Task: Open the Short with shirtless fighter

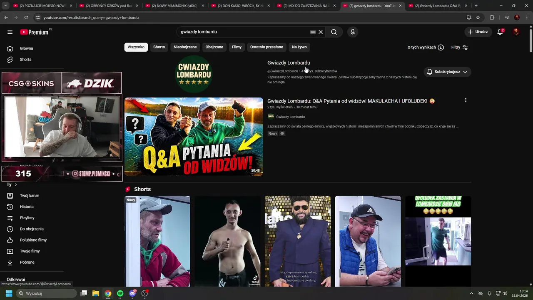Action: click(228, 241)
